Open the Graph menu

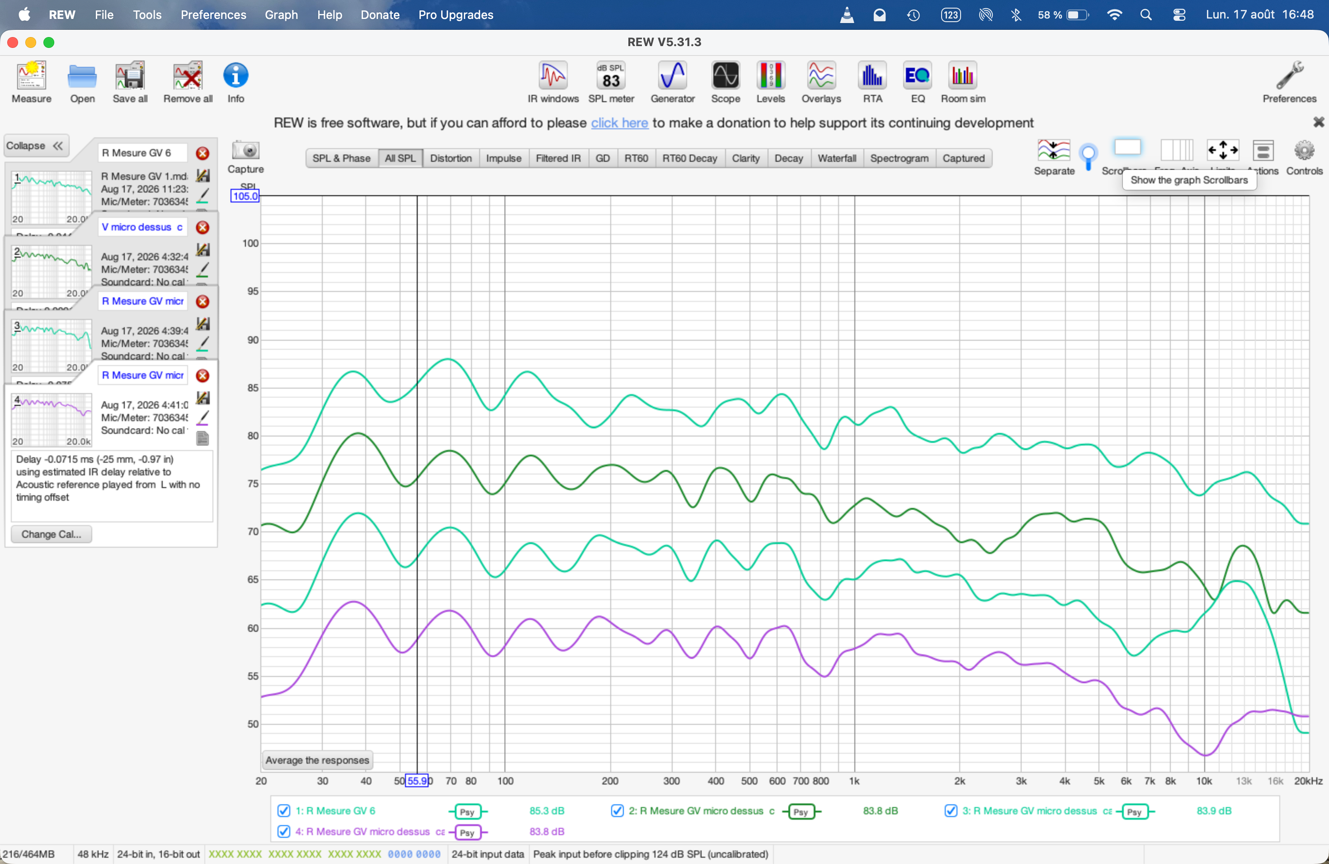coord(281,14)
